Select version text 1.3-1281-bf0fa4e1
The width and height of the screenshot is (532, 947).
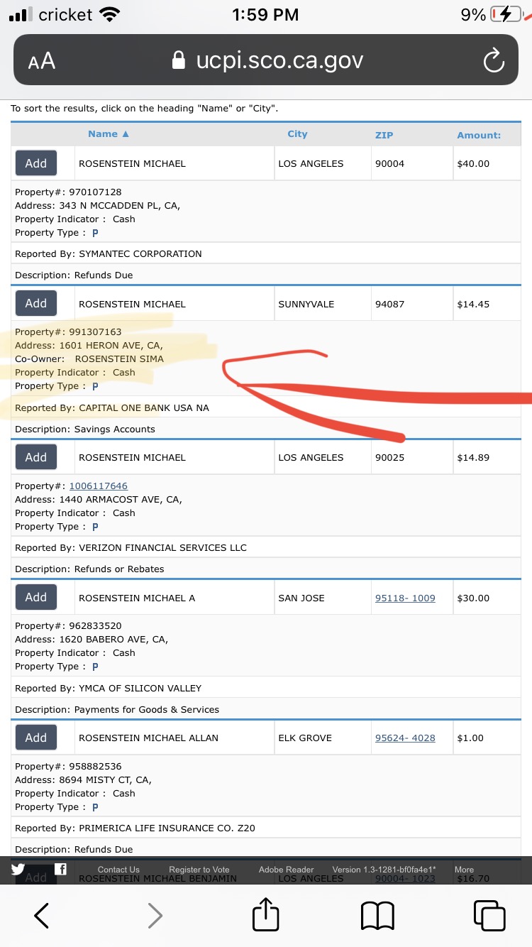384,870
